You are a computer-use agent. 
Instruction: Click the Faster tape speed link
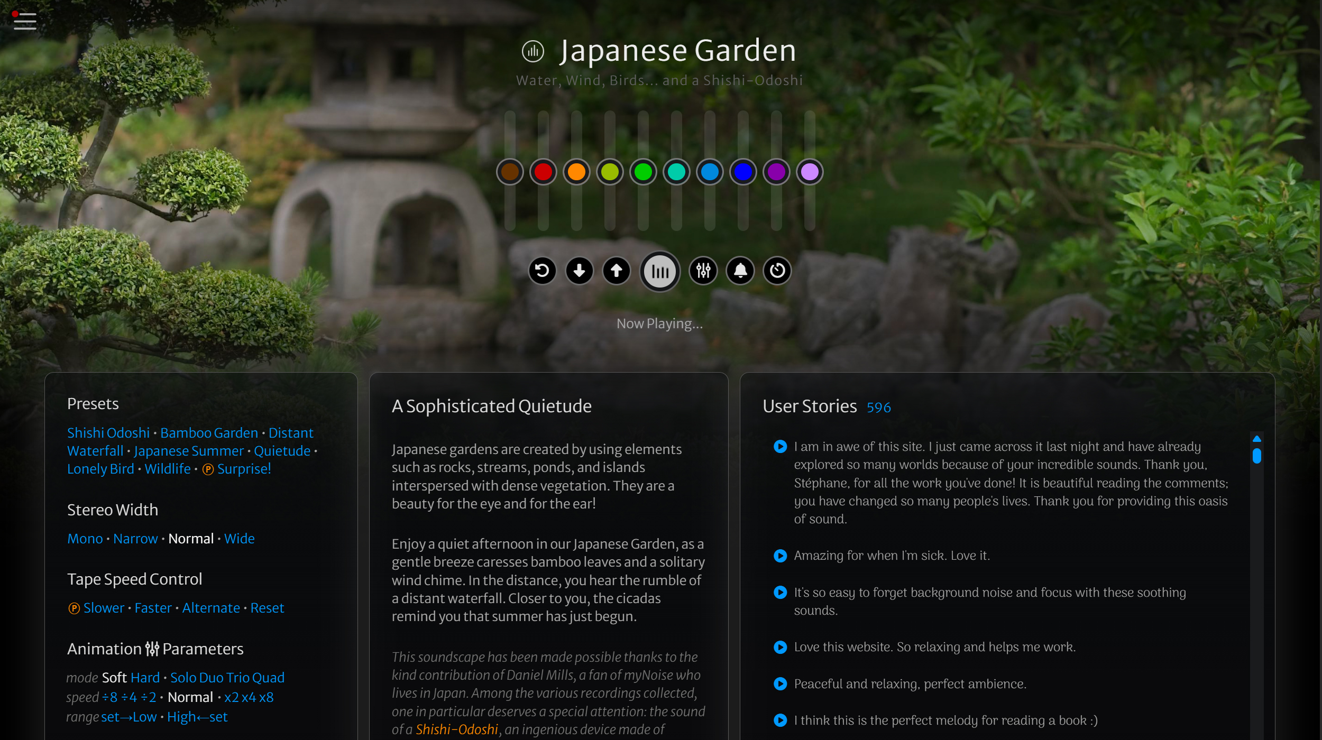153,608
